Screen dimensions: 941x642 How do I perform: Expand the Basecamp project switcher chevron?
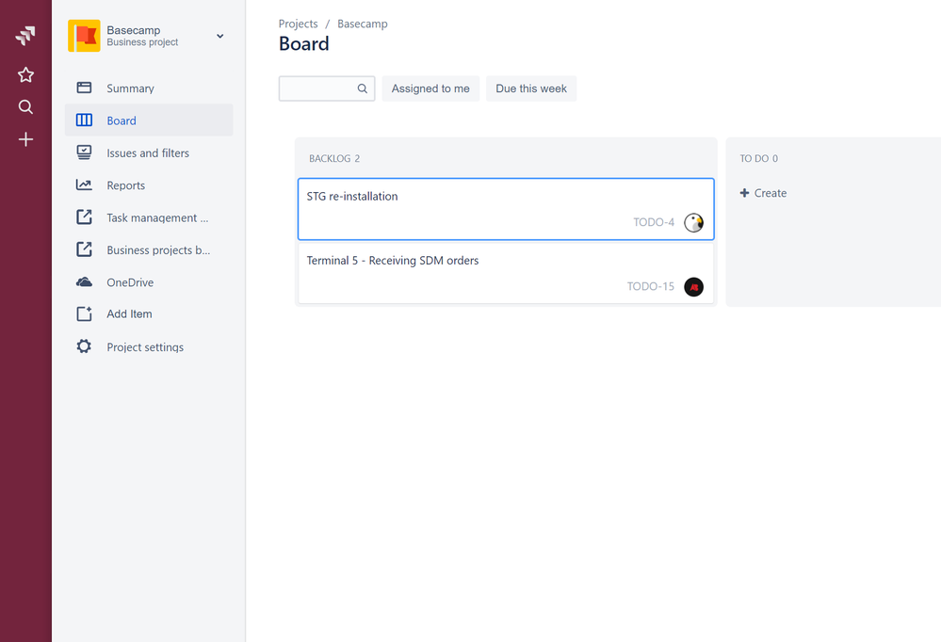pos(220,36)
